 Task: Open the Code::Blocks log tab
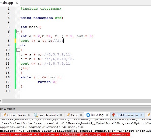point(16,115)
